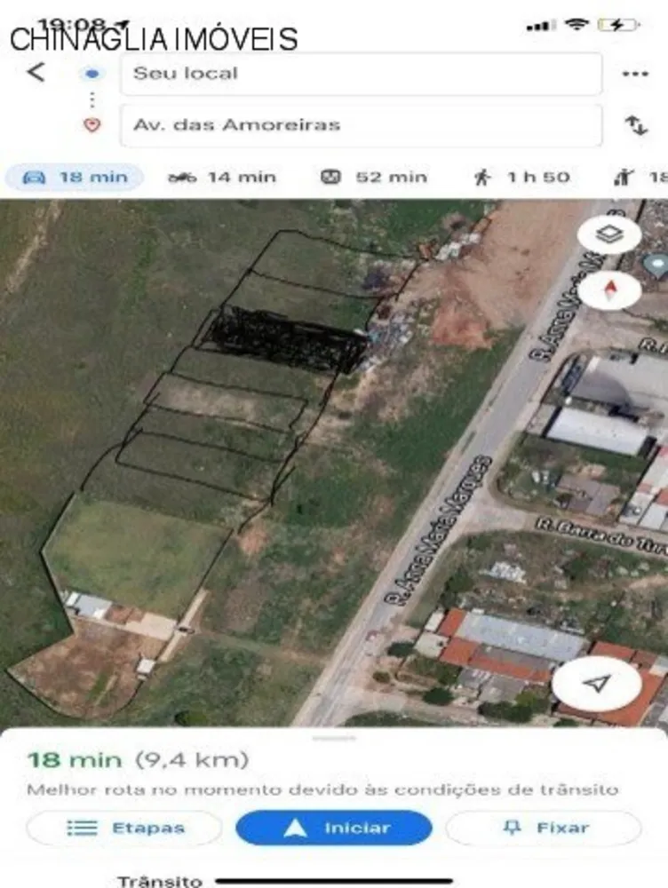Select walking mode 1 h 50
The width and height of the screenshot is (668, 888).
521,178
